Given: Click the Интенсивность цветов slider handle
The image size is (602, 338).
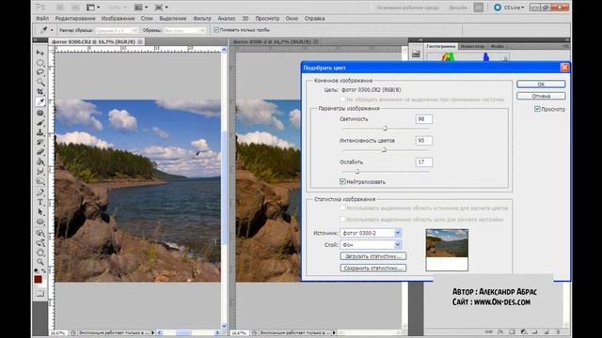Looking at the screenshot, I should point(384,149).
